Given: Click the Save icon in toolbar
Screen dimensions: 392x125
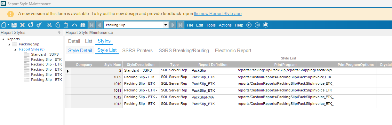Looking at the screenshot, I should click(x=14, y=25).
